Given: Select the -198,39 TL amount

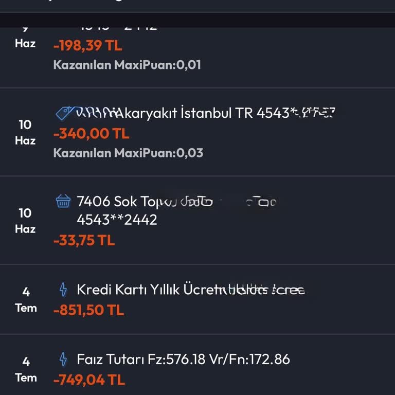Looking at the screenshot, I should pos(88,45).
